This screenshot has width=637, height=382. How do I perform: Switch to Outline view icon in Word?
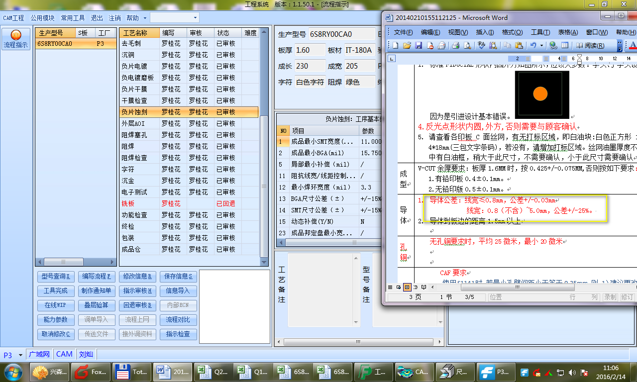416,287
